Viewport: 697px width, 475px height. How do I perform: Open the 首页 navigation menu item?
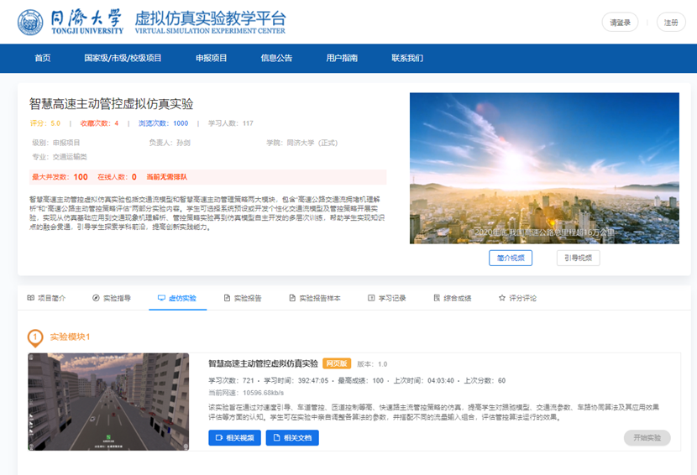[42, 59]
